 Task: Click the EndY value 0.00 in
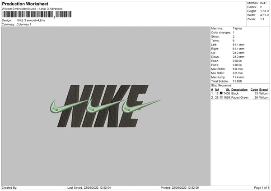237,65
